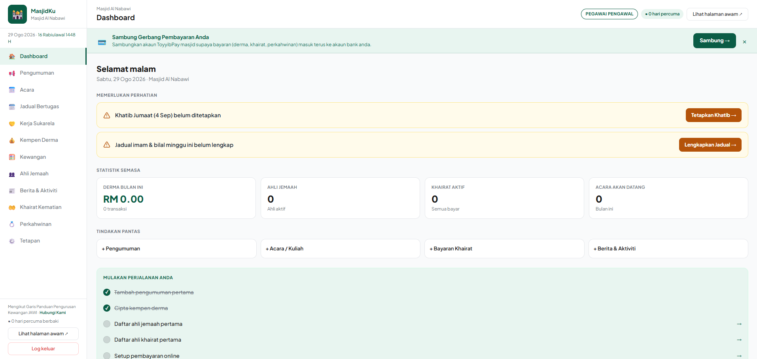The height and width of the screenshot is (359, 757).
Task: Click the Jadual Bertugas calendar icon
Action: tap(12, 107)
